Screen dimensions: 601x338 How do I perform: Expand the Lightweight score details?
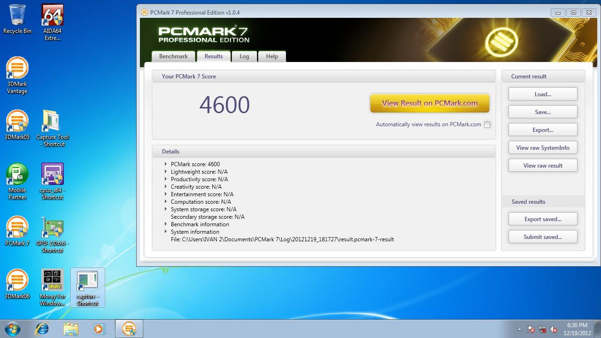click(x=166, y=172)
